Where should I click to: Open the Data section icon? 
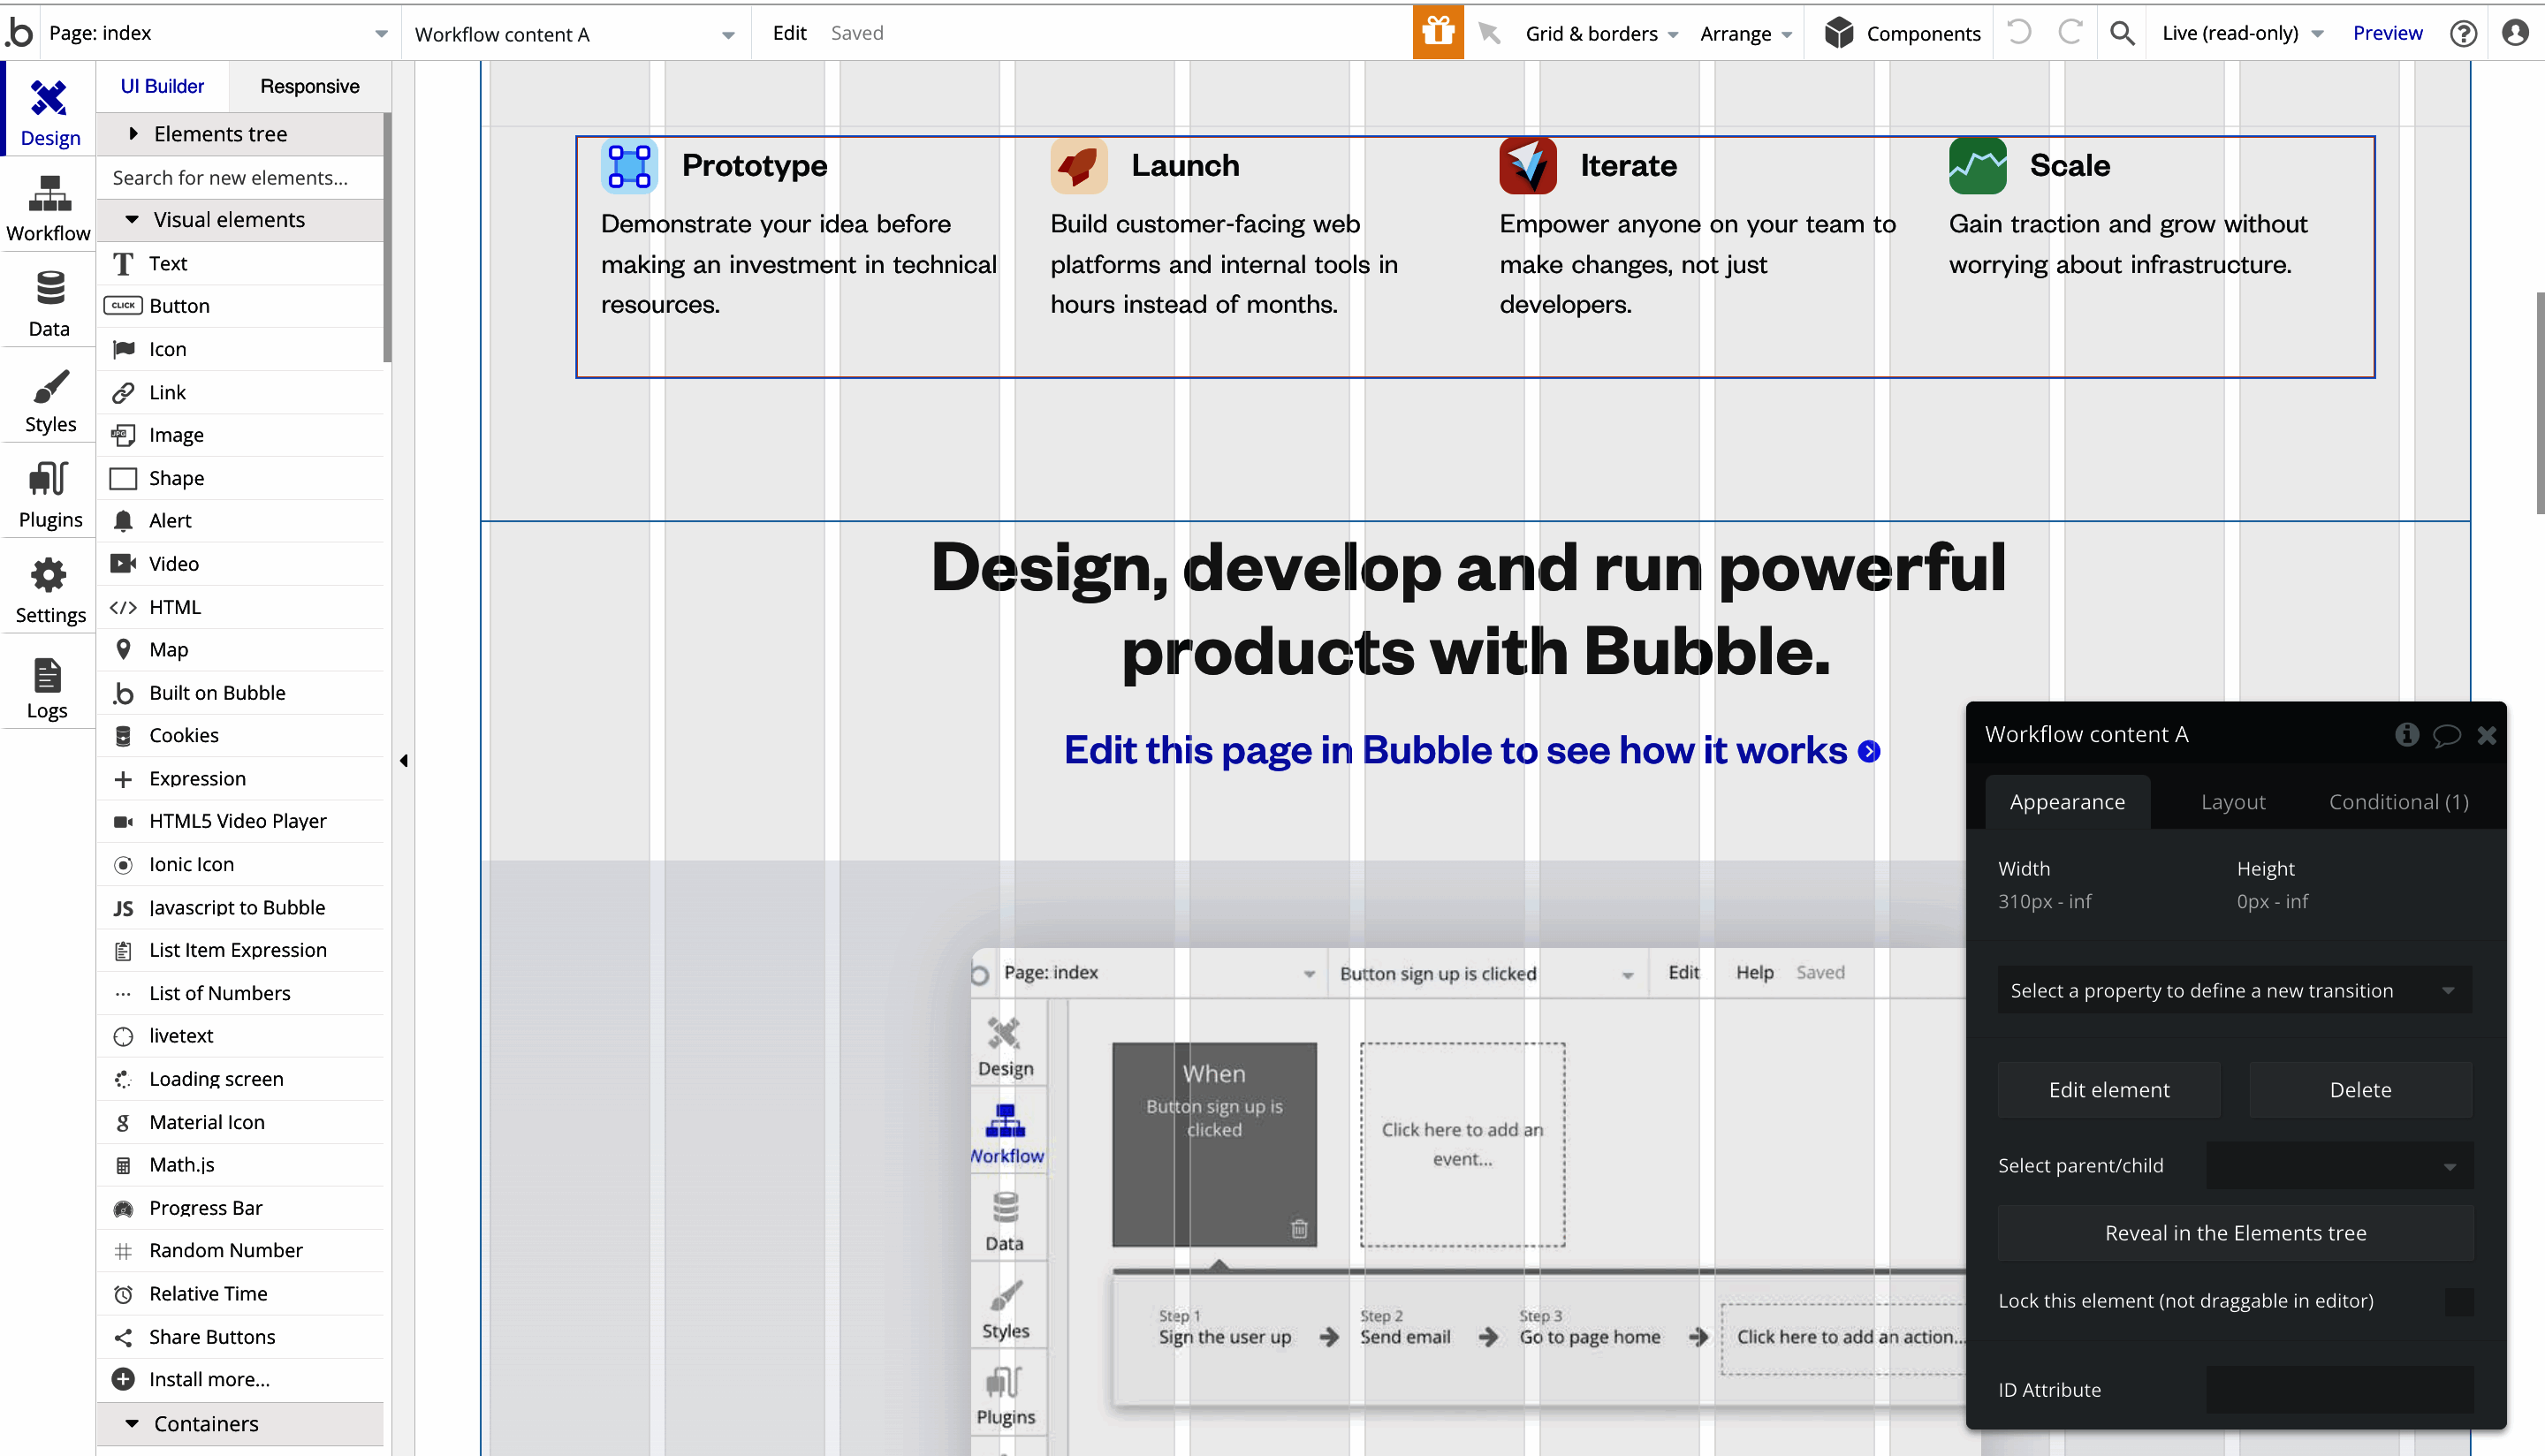click(x=49, y=303)
